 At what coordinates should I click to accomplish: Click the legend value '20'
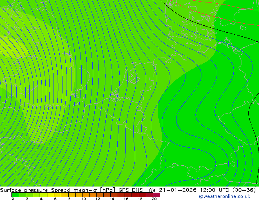(154, 199)
